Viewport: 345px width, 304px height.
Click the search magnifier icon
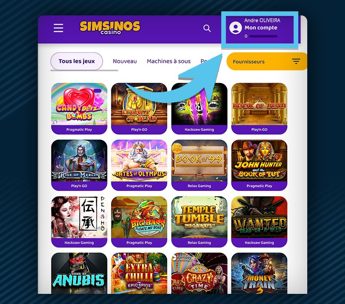click(207, 28)
